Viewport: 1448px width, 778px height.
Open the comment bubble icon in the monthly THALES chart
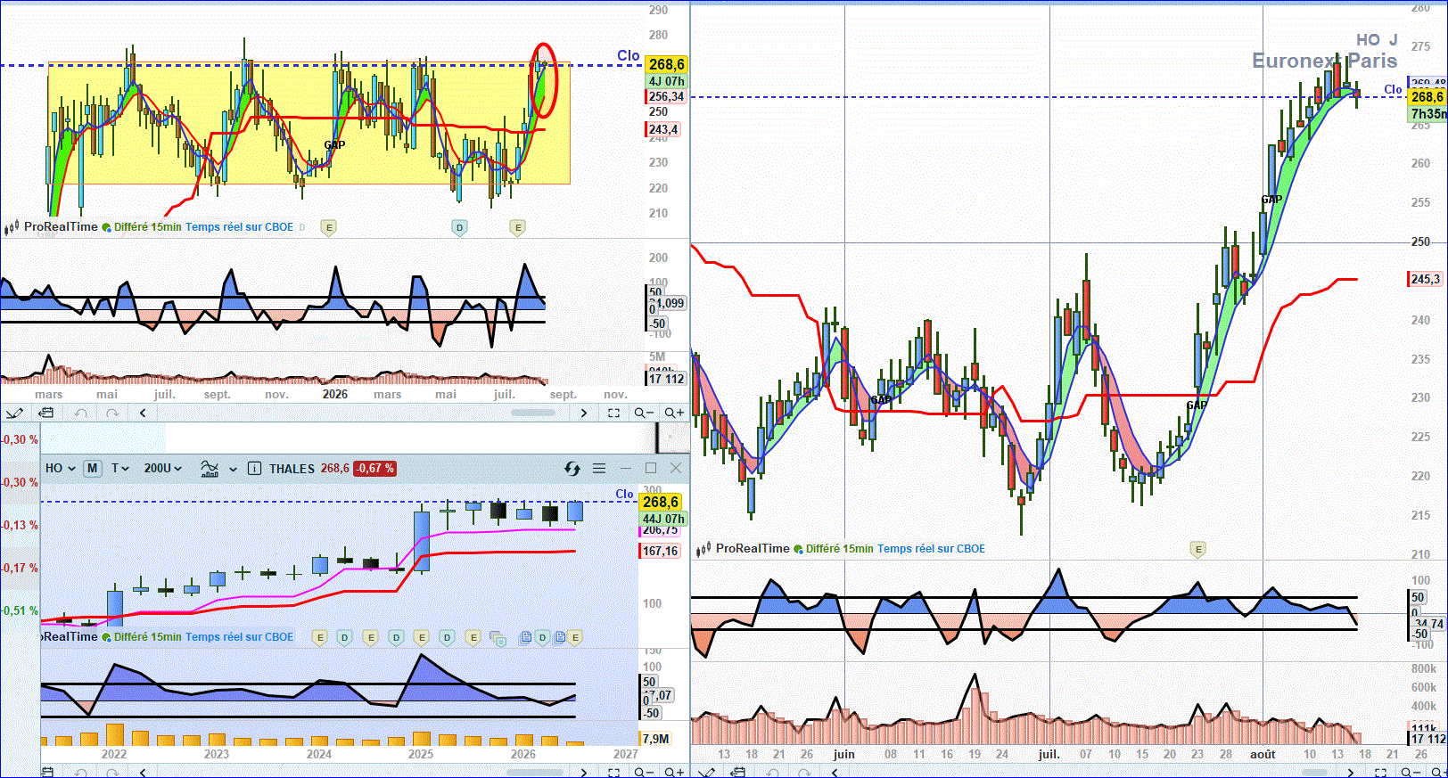(498, 638)
